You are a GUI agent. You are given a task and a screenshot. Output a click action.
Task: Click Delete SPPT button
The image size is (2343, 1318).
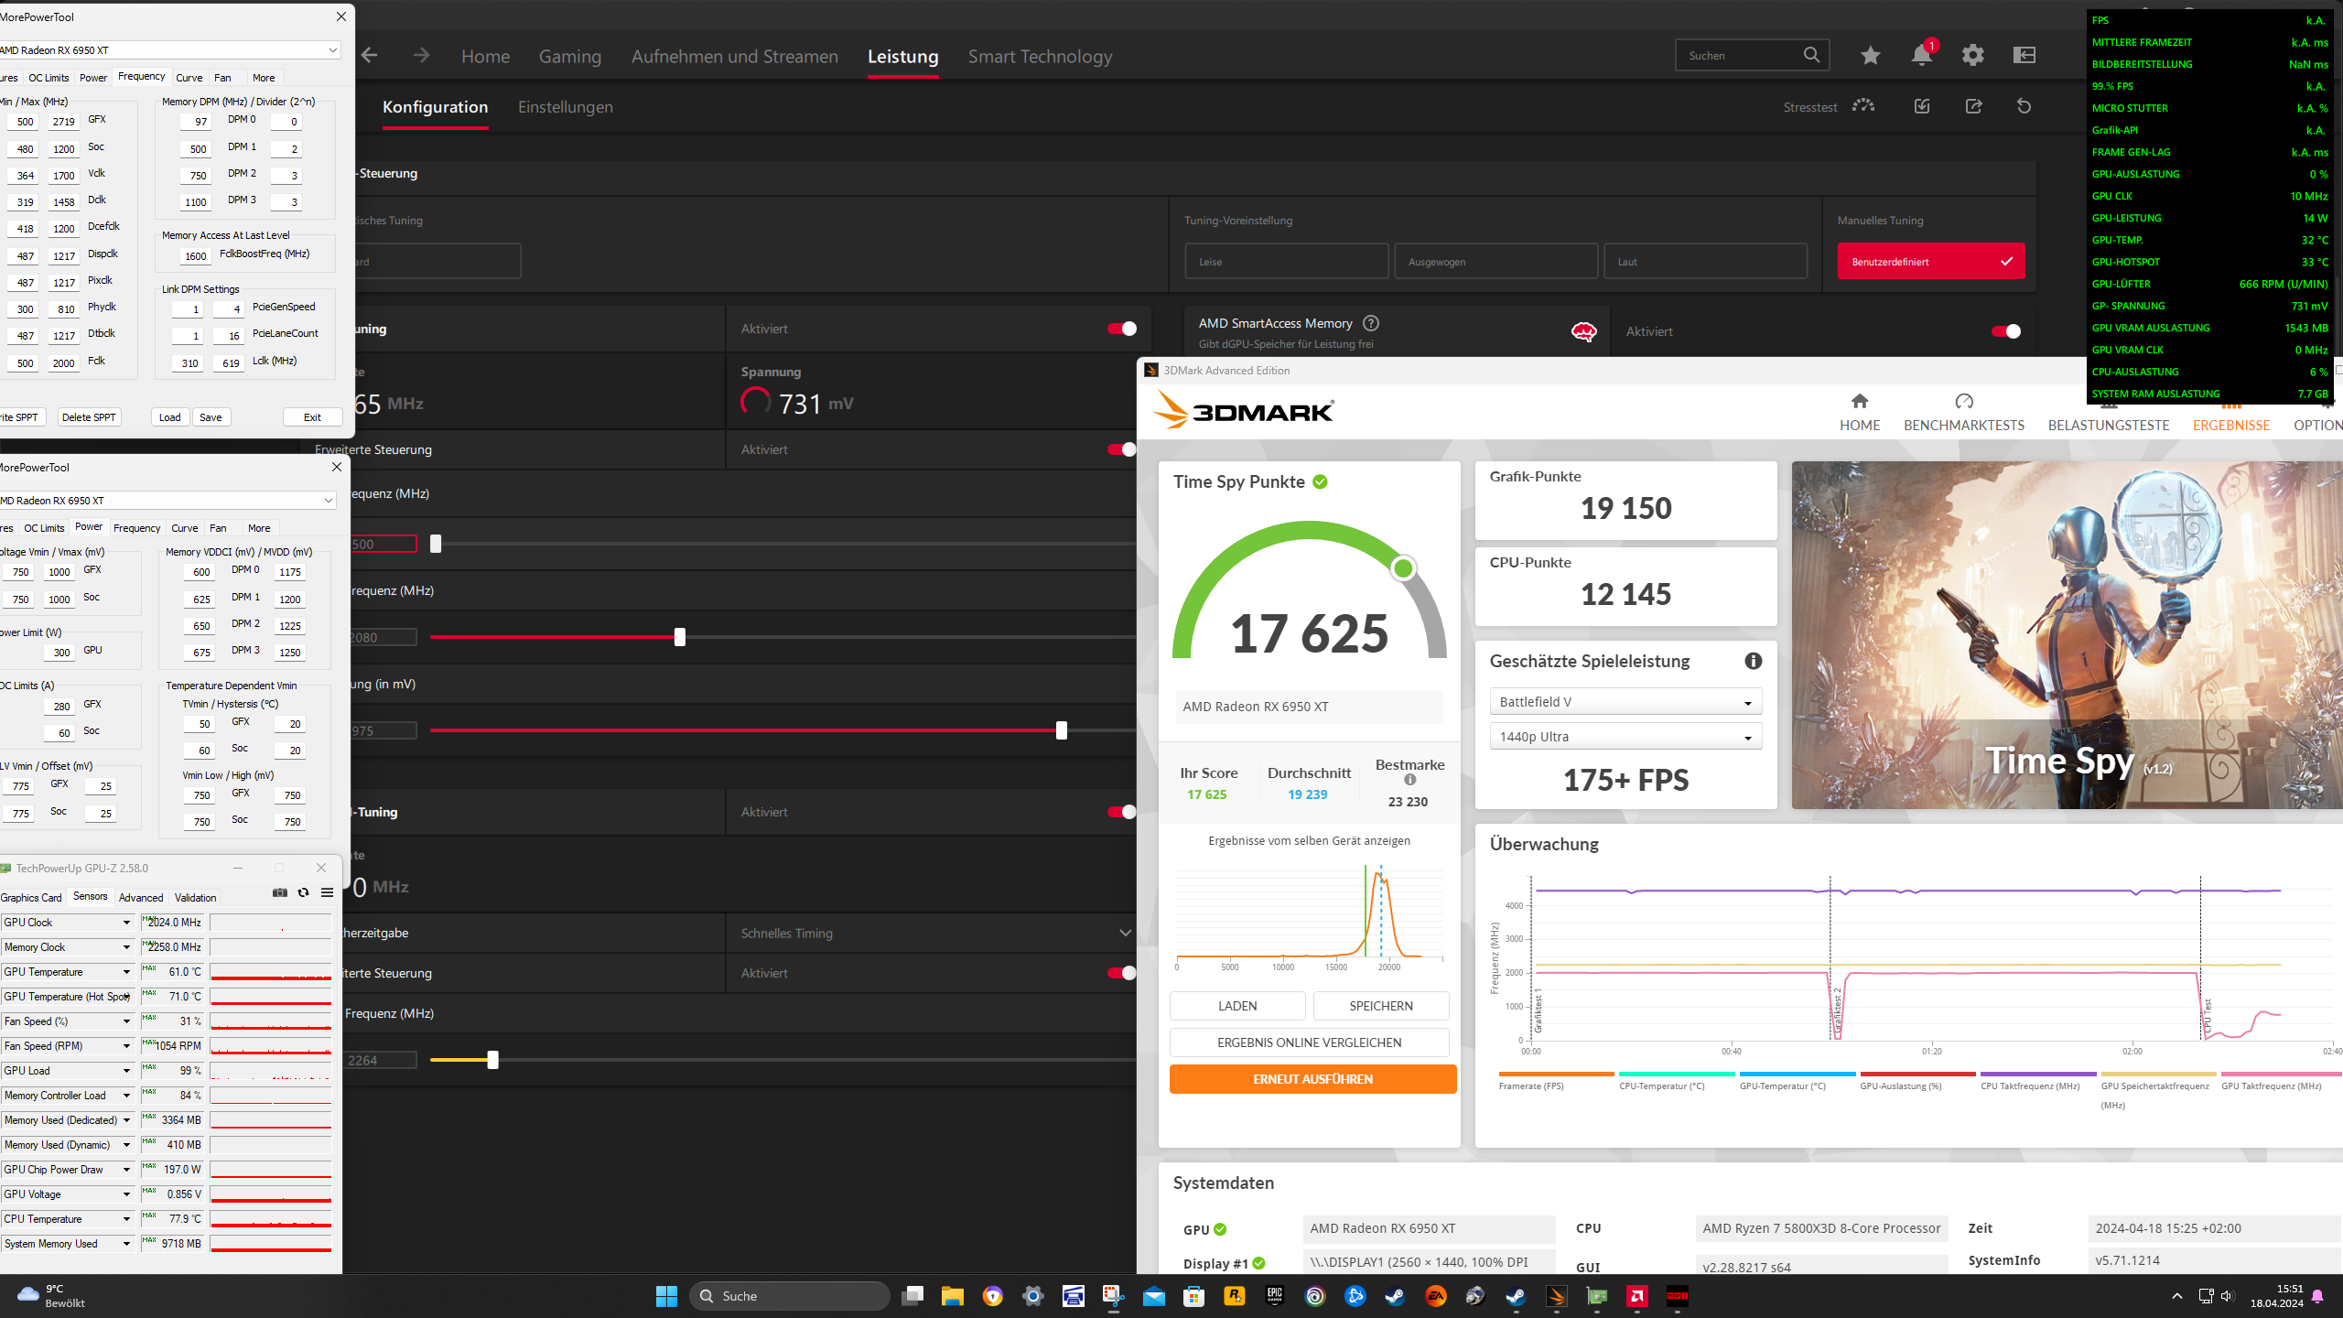click(89, 417)
